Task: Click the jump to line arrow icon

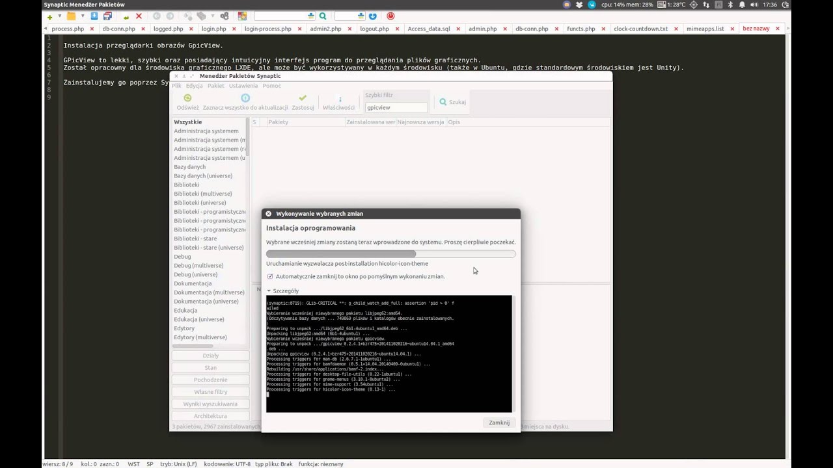Action: 372,16
